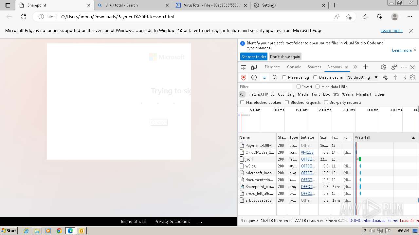Open Learn more link in DevTools banner
The width and height of the screenshot is (419, 235).
point(402,50)
